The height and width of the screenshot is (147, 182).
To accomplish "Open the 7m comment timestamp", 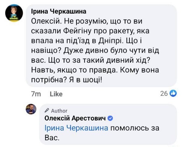I will [36, 94].
